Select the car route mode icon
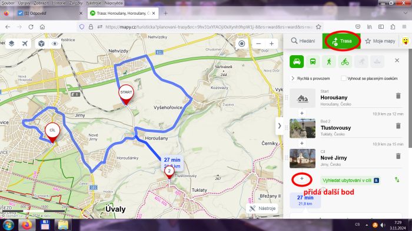Image resolution: width=412 pixels, height=231 pixels. (x=297, y=62)
